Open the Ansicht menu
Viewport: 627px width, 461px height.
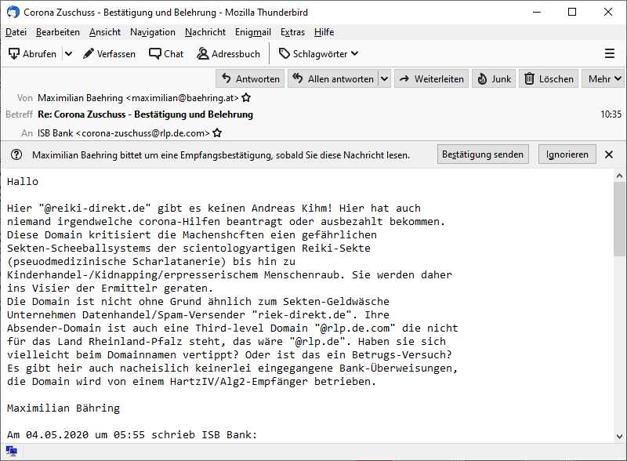pyautogui.click(x=105, y=32)
